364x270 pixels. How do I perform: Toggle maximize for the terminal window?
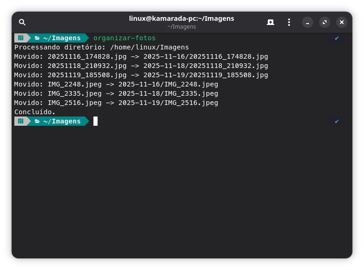[x=325, y=22]
